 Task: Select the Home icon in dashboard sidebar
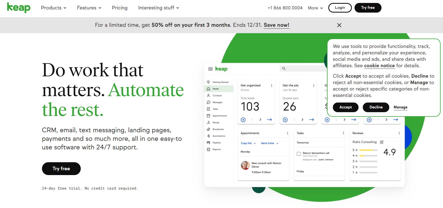click(x=208, y=89)
